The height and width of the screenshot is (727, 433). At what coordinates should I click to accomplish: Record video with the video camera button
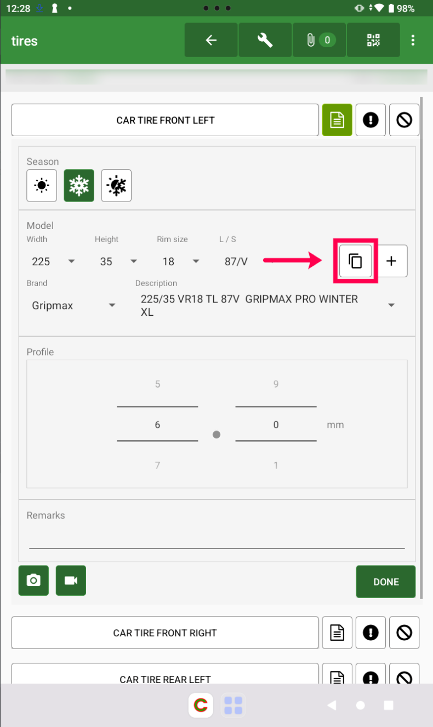tap(71, 580)
